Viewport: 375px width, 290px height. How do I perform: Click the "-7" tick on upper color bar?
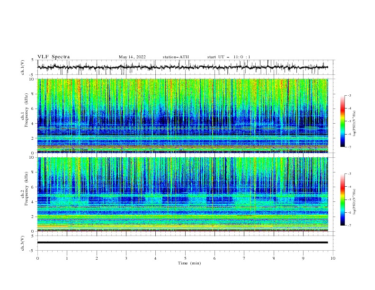(349, 147)
